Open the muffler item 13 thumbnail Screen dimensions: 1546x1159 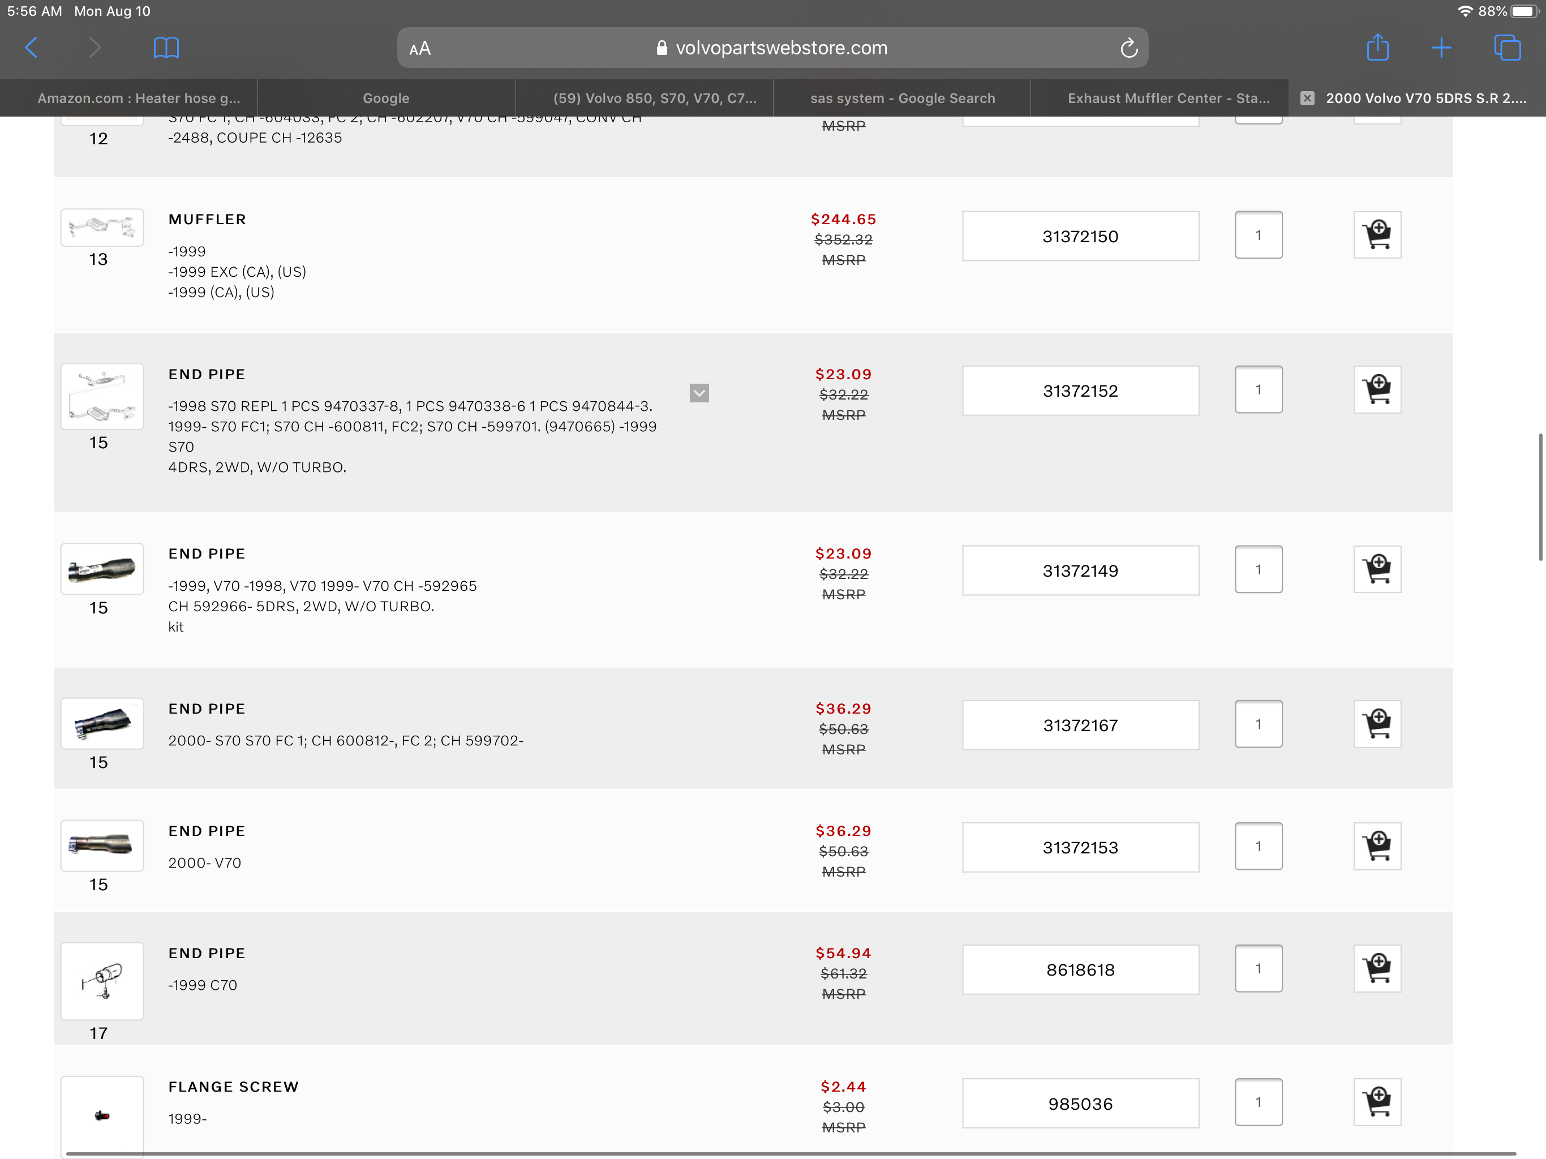(102, 227)
